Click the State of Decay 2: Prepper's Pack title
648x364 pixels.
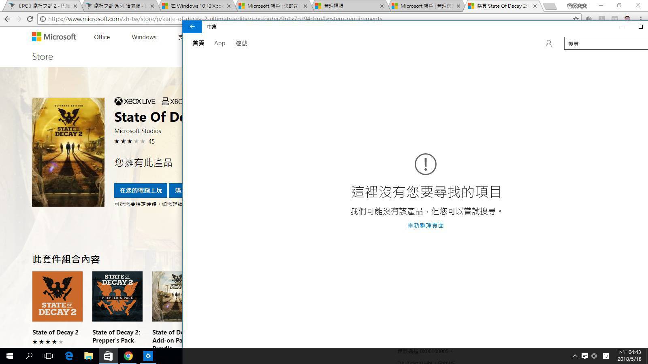click(x=116, y=336)
